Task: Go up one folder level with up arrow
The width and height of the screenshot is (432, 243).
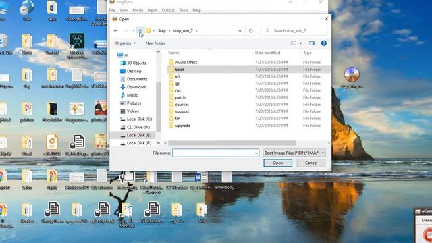Action: [x=140, y=30]
